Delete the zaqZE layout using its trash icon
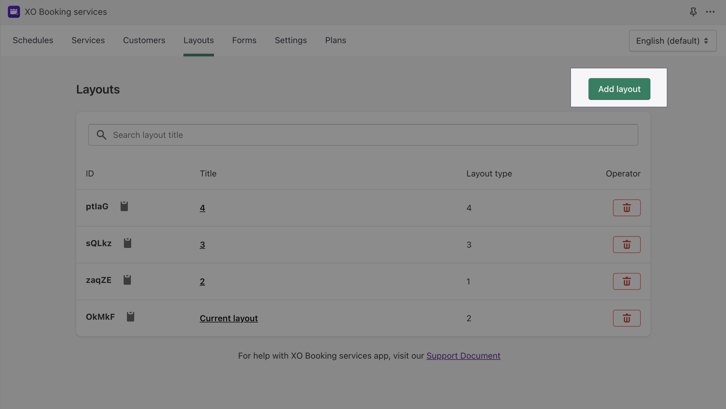Viewport: 726px width, 409px height. 627,281
